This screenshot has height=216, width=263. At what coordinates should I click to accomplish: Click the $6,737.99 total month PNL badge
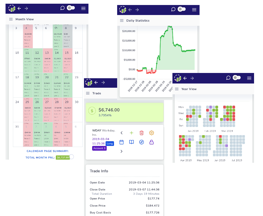pos(63,158)
